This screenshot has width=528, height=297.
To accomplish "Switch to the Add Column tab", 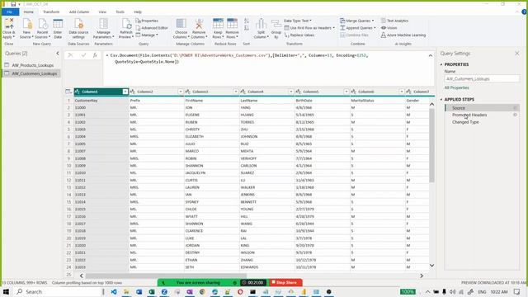I will click(x=79, y=12).
